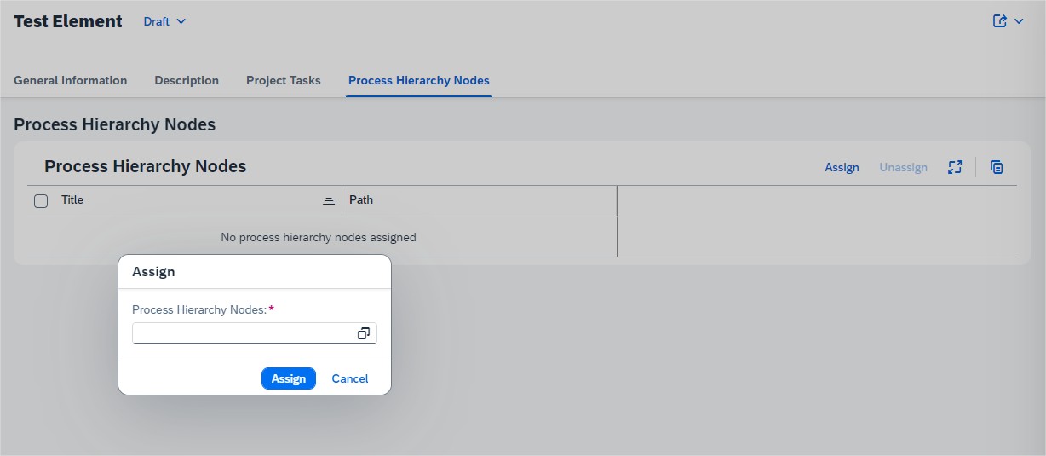Open value help for Process Hierarchy Nodes
Image resolution: width=1046 pixels, height=456 pixels.
[364, 333]
